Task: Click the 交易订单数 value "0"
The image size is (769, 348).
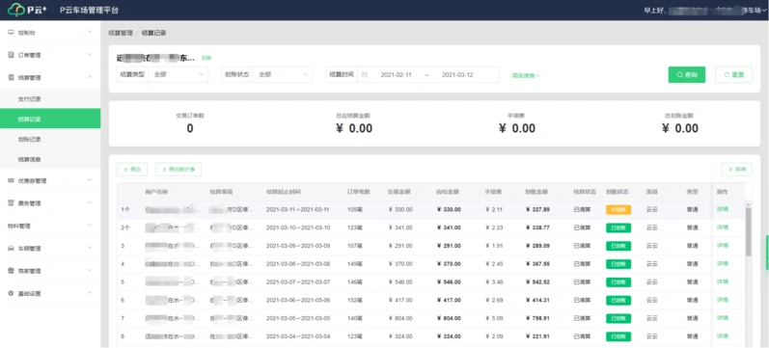Action: (x=190, y=128)
